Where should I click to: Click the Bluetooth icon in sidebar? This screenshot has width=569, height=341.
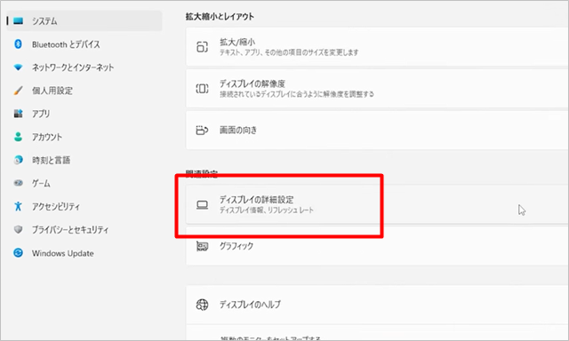pos(18,44)
